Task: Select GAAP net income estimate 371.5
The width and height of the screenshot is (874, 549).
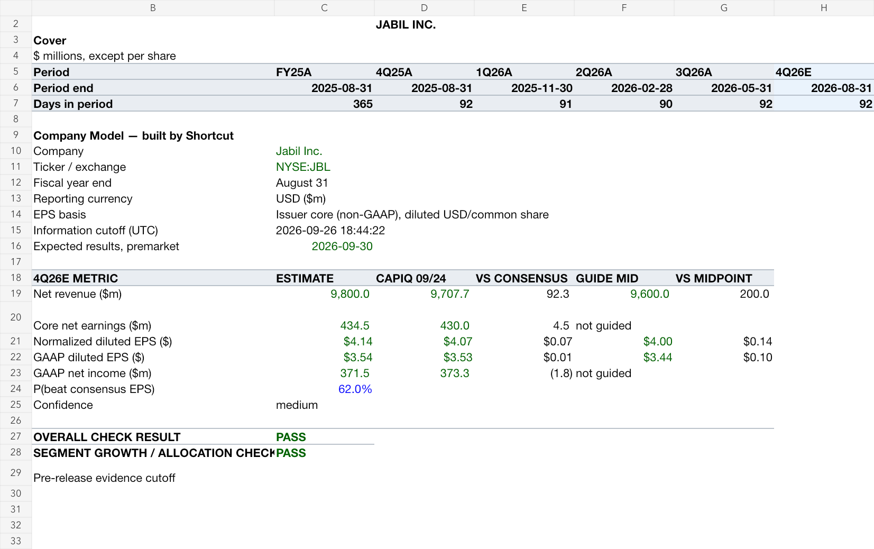Action: (324, 373)
